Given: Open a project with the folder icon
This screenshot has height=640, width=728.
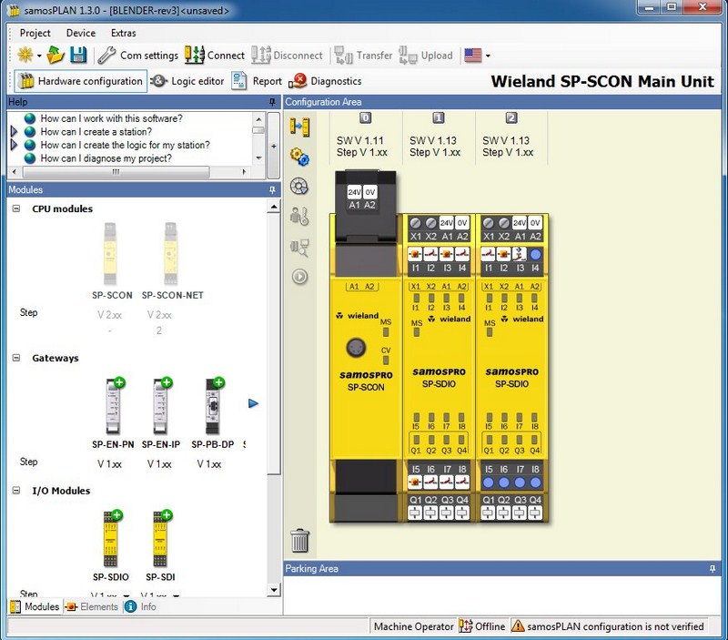Looking at the screenshot, I should coord(56,55).
